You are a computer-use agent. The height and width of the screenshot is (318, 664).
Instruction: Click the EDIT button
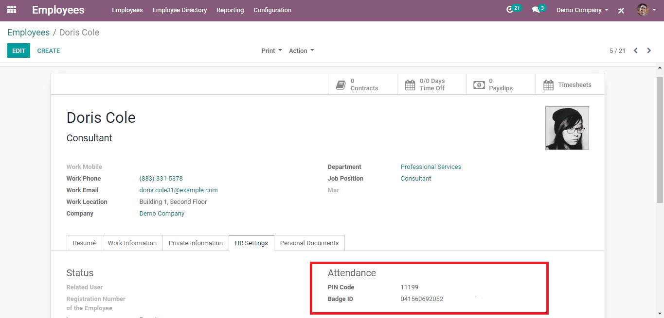point(18,50)
